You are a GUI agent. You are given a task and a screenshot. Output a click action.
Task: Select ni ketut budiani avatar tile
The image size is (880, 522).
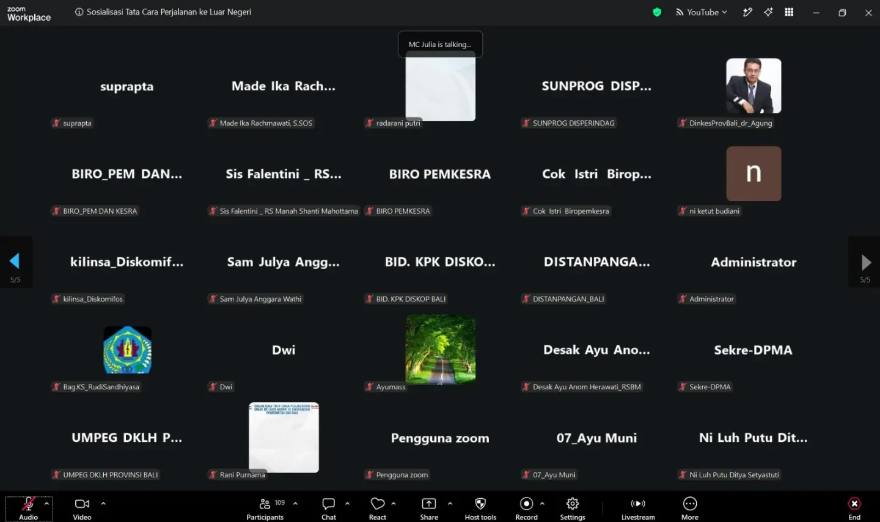click(754, 174)
